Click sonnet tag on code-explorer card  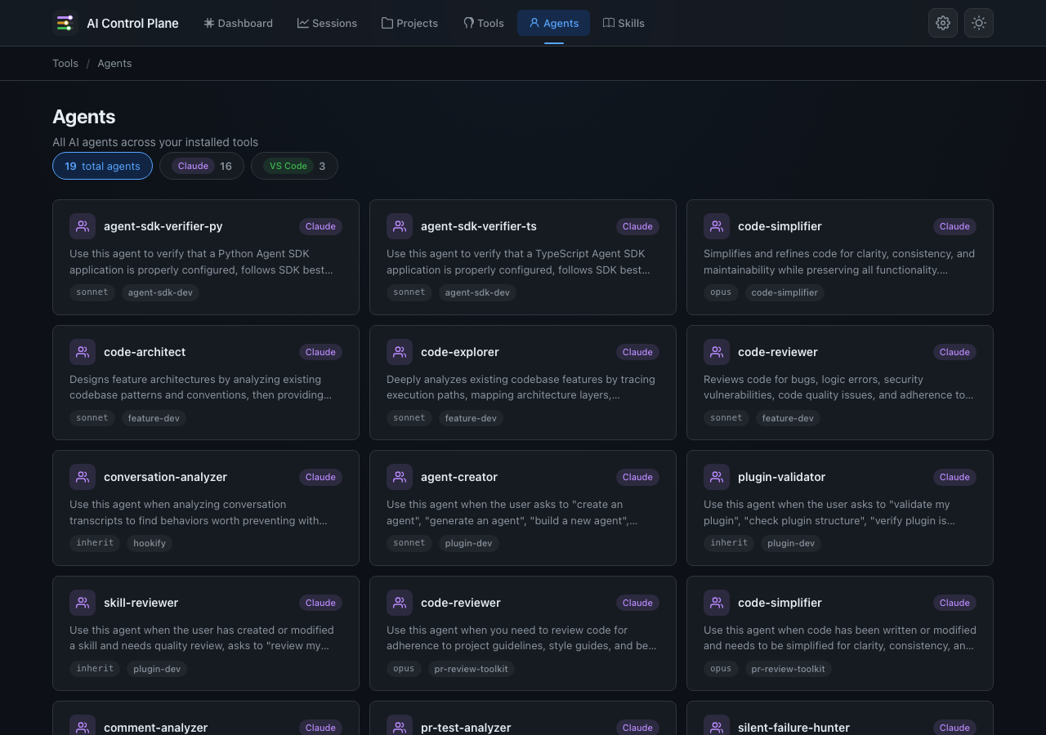[x=409, y=418]
